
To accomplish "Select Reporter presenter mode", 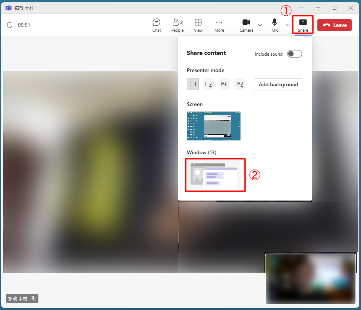I will coord(240,84).
